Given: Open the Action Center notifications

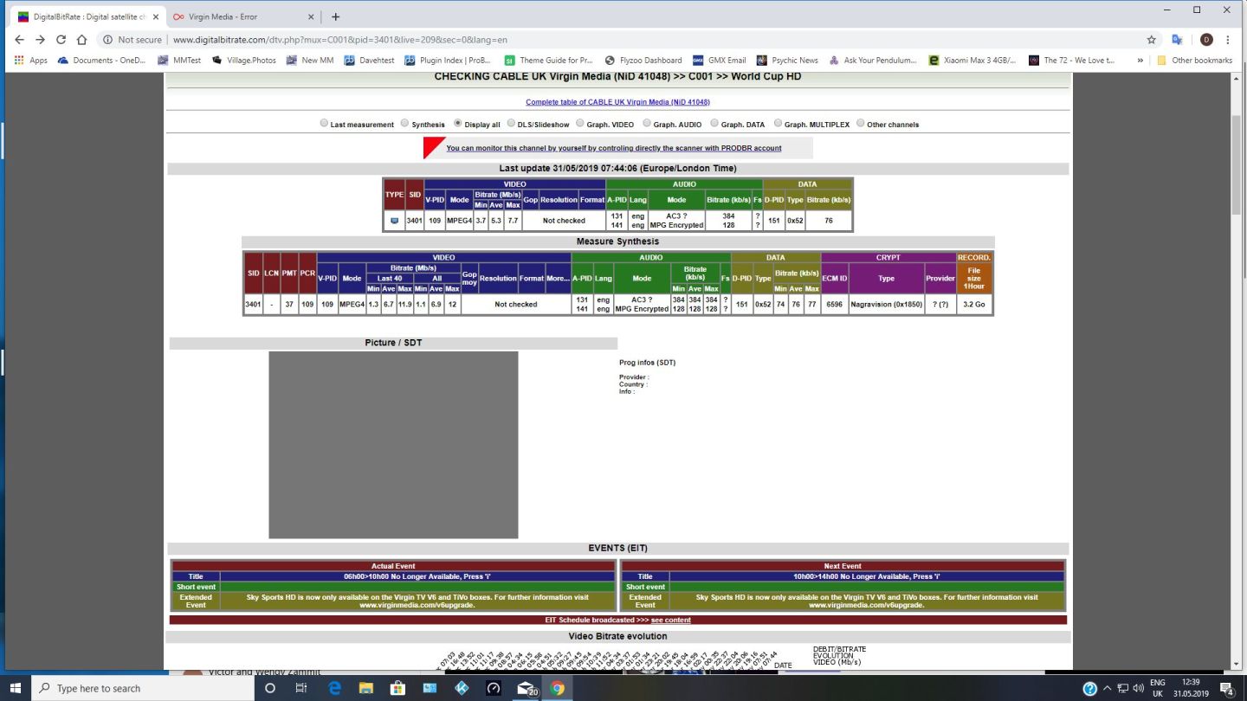Looking at the screenshot, I should pyautogui.click(x=1227, y=688).
